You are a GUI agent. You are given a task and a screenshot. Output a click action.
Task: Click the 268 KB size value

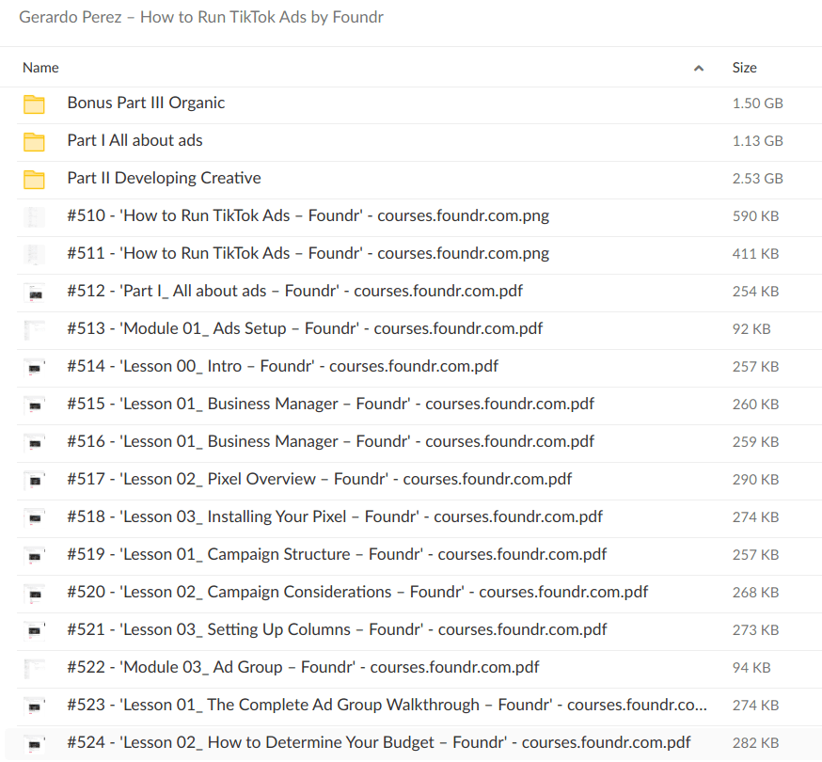pyautogui.click(x=755, y=593)
